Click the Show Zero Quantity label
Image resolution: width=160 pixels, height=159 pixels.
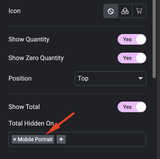[x=36, y=58]
